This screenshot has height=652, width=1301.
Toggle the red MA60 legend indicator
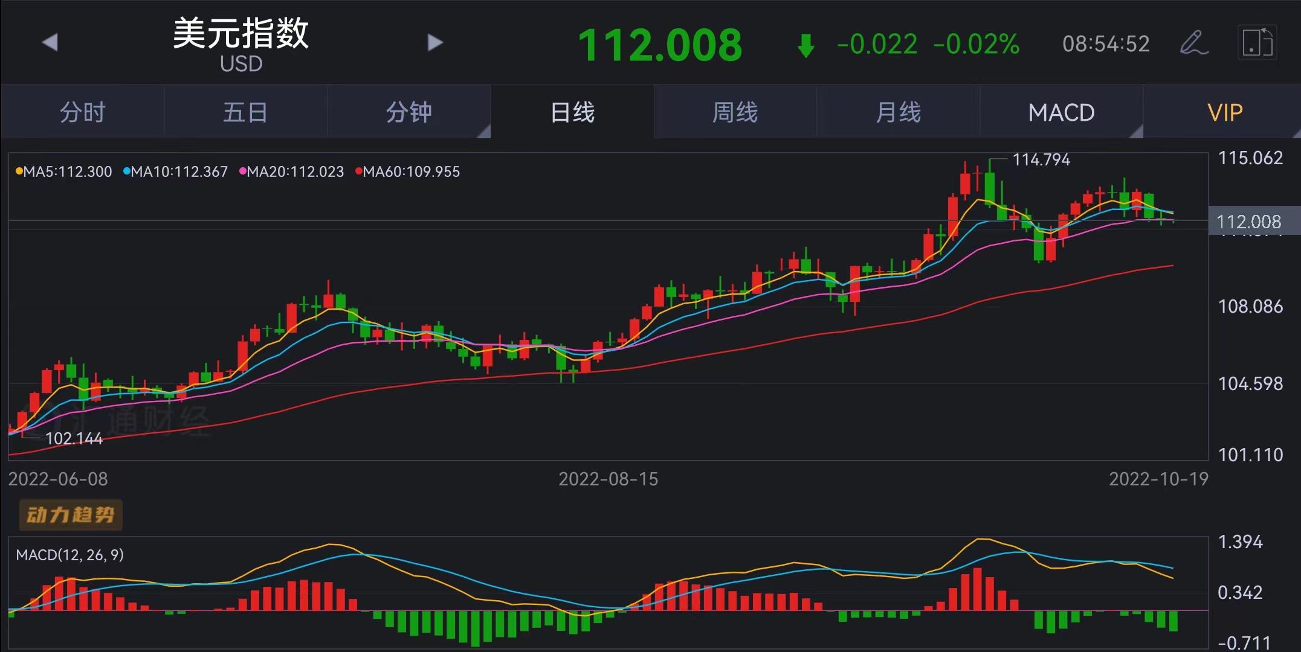(x=358, y=171)
